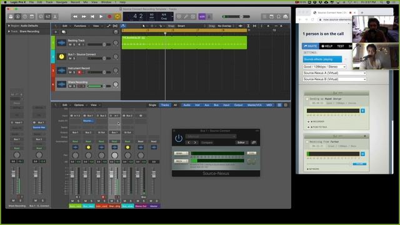Toggle the purple Count-in 1234 button

click(202, 17)
